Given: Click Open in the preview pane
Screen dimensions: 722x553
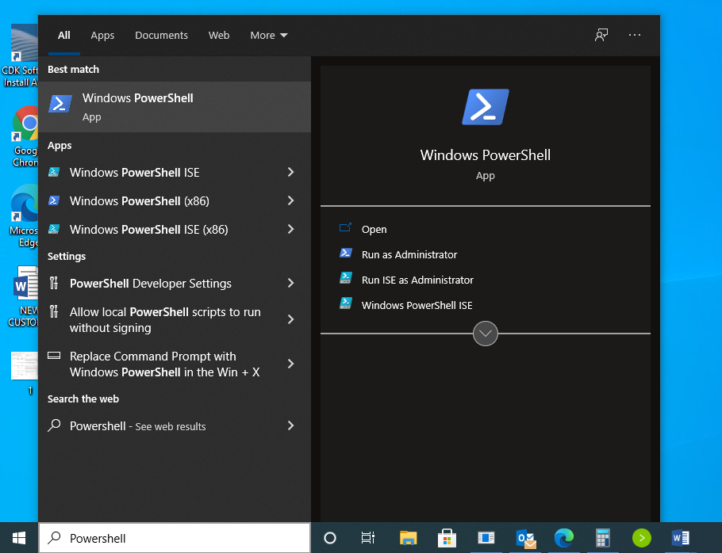Looking at the screenshot, I should click(374, 229).
